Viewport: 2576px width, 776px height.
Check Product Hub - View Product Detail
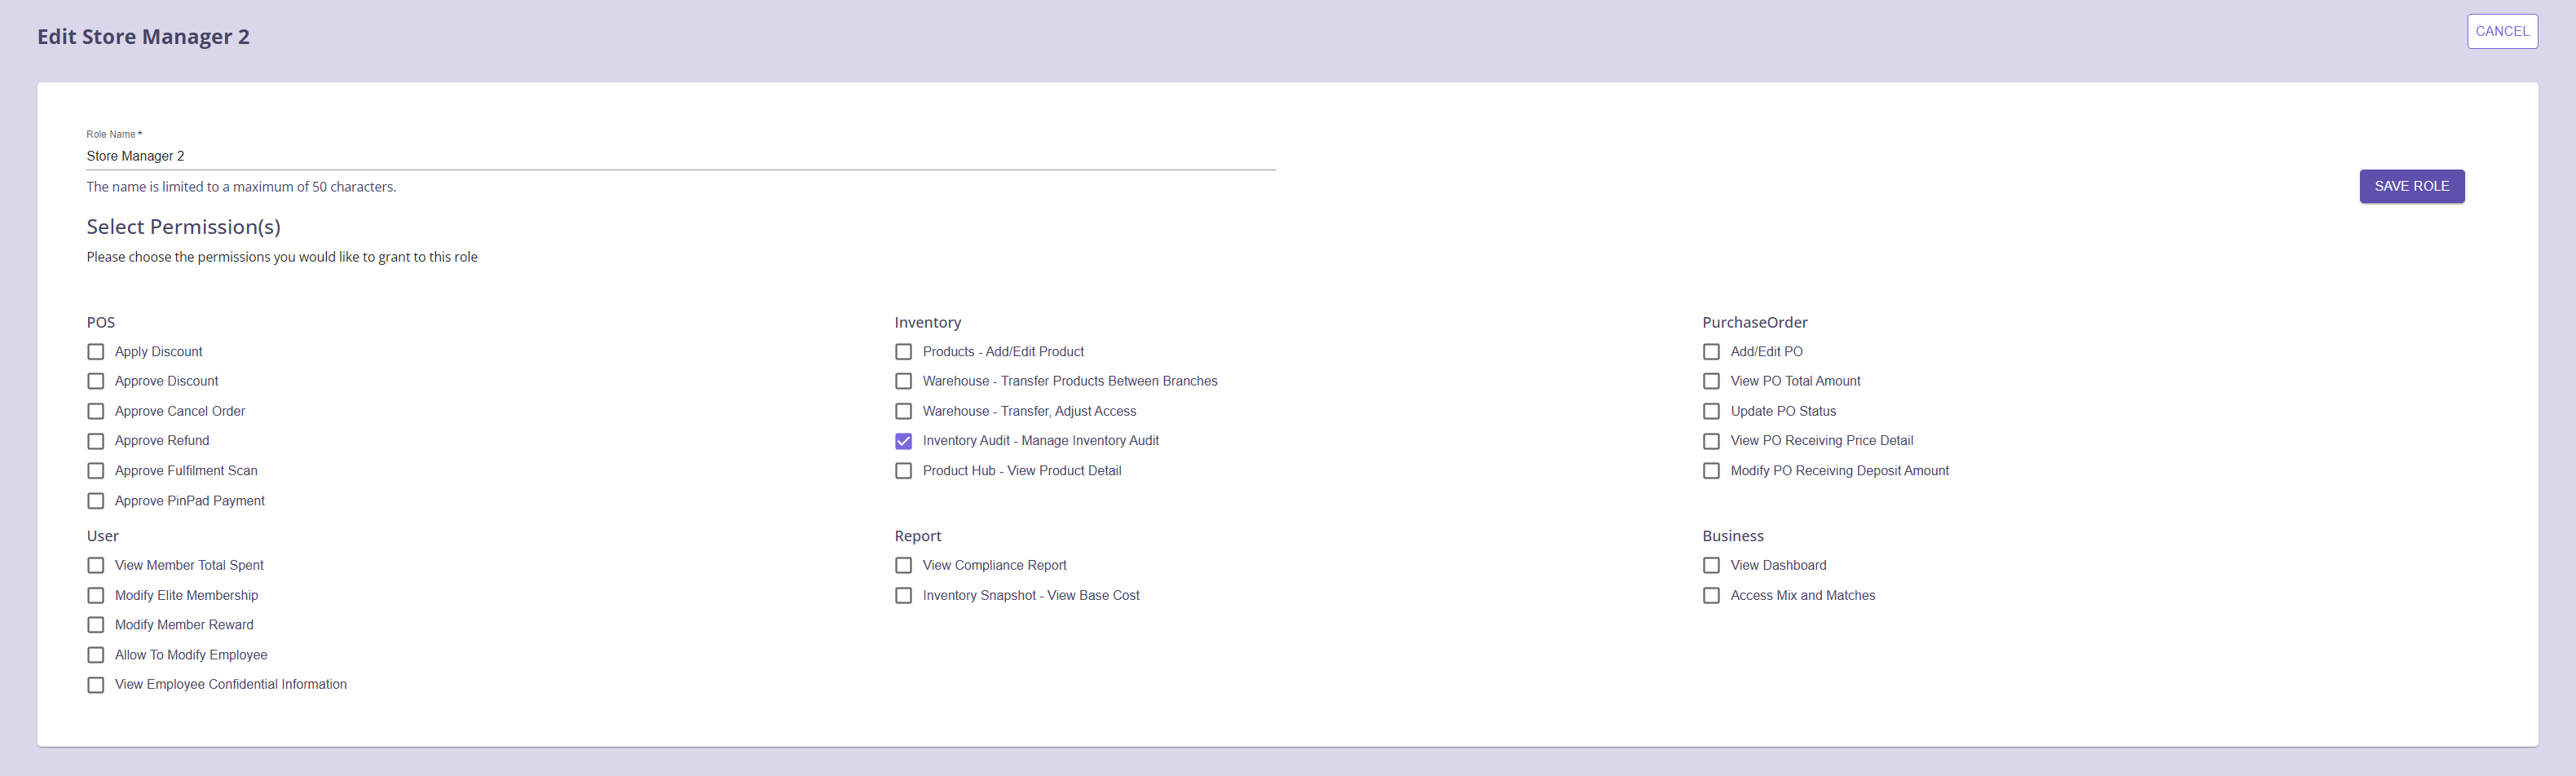coord(904,471)
